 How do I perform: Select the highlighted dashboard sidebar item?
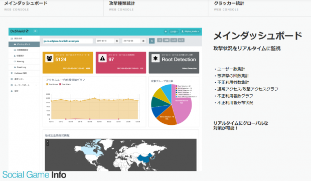tap(24, 44)
